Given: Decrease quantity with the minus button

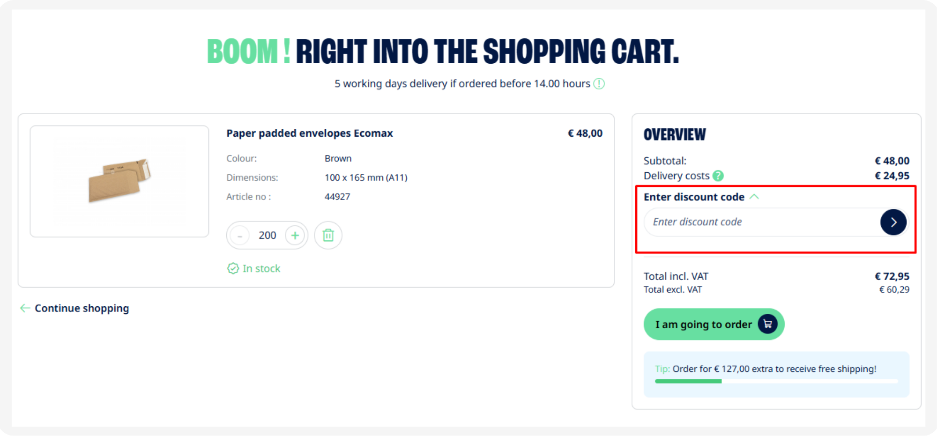Looking at the screenshot, I should tap(240, 235).
